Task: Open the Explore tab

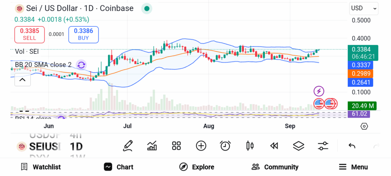Action: coord(197,167)
